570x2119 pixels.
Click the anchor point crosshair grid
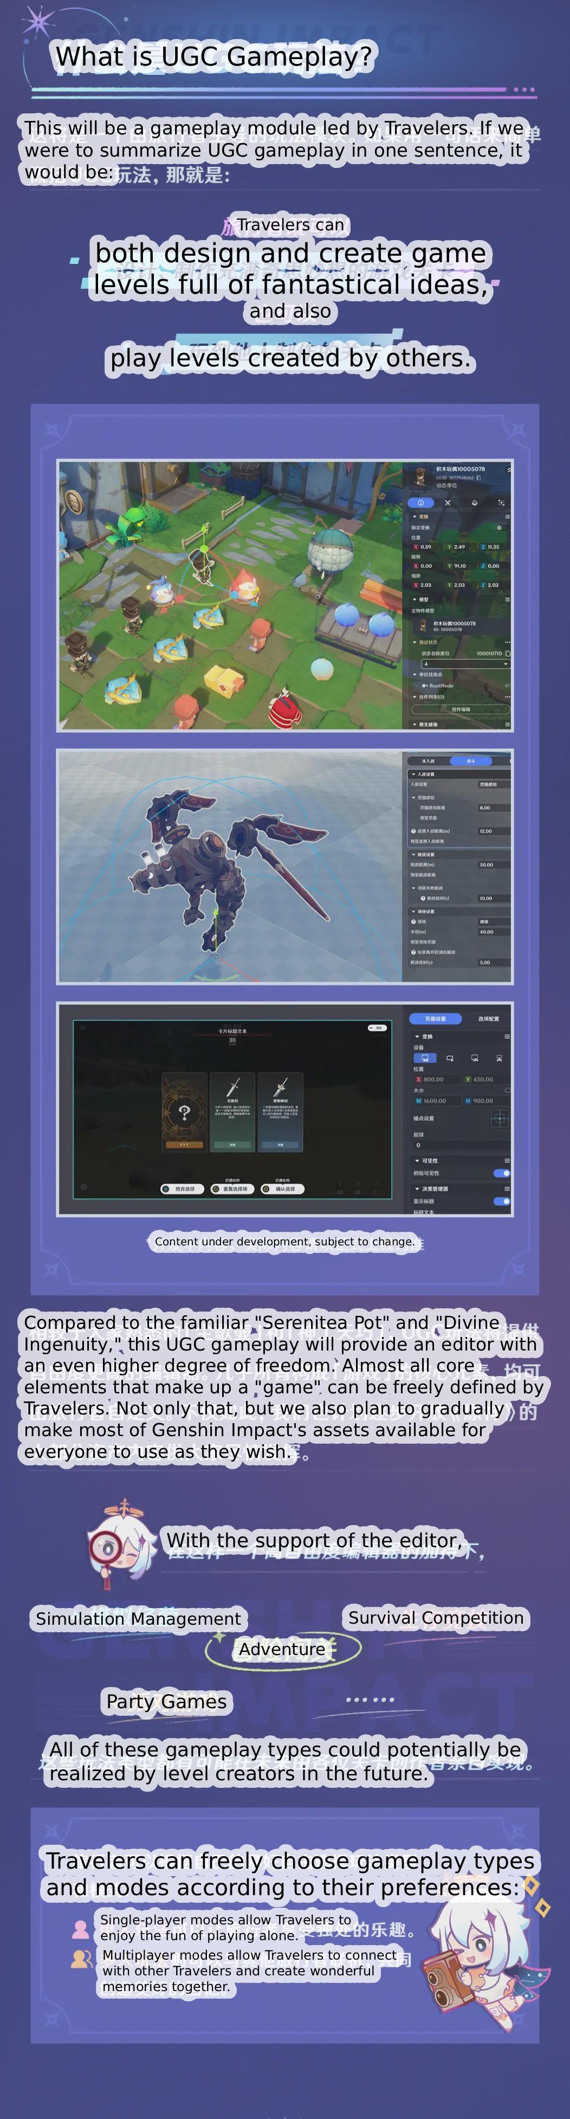pos(500,1119)
